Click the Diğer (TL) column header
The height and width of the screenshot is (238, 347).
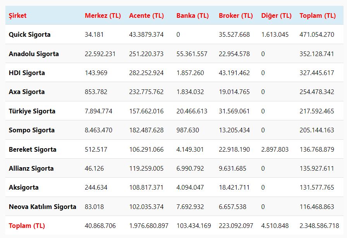pyautogui.click(x=276, y=15)
